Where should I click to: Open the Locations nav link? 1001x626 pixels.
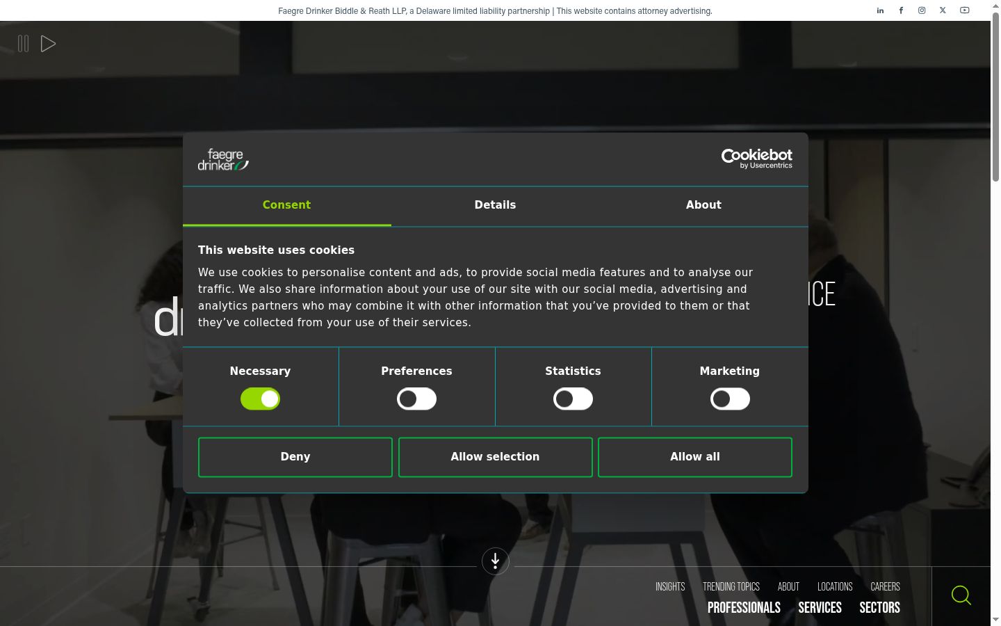[x=835, y=587]
